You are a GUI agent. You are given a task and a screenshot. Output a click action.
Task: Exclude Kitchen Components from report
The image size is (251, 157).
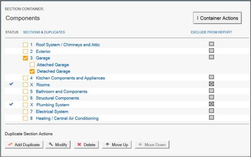point(212,77)
